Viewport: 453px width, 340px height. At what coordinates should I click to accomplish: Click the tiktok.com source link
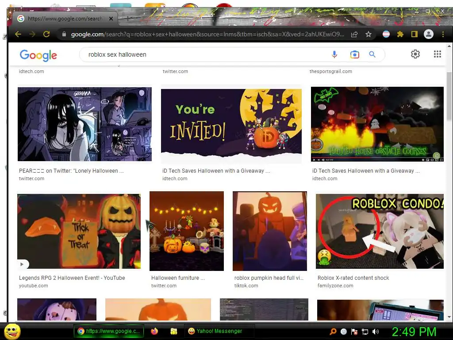click(x=246, y=286)
